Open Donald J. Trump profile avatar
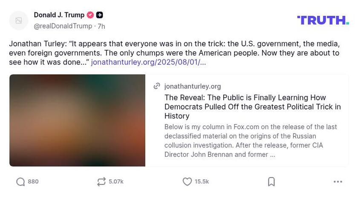The height and width of the screenshot is (198, 358). click(x=19, y=20)
